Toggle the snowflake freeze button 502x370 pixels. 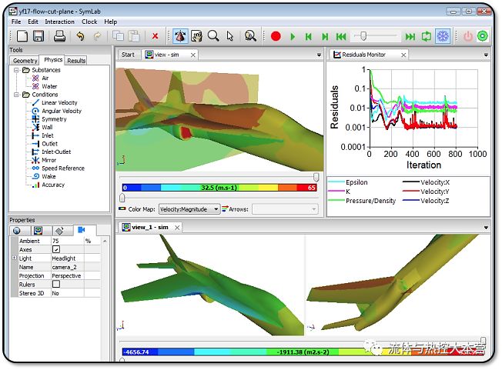point(443,36)
